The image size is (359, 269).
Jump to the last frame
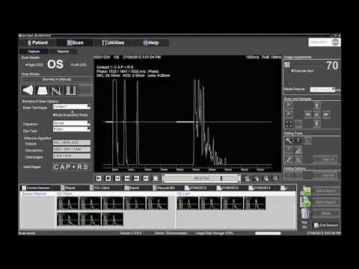pyautogui.click(x=146, y=178)
